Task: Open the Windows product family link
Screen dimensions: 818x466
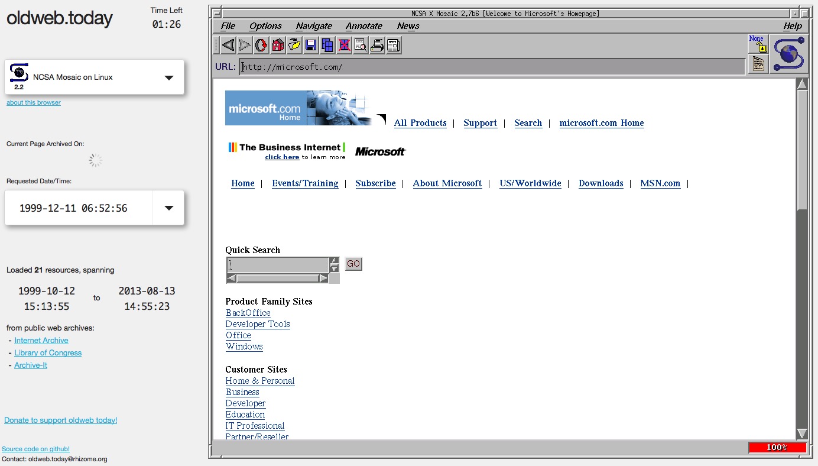Action: [244, 347]
